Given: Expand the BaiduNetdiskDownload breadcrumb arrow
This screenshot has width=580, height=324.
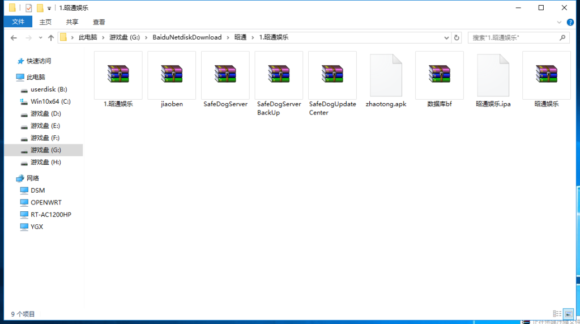Looking at the screenshot, I should 228,38.
